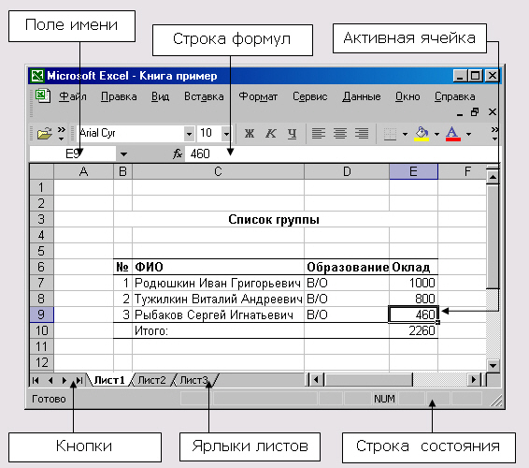Align text right
Viewport: 529px width, 468px height.
click(x=362, y=134)
